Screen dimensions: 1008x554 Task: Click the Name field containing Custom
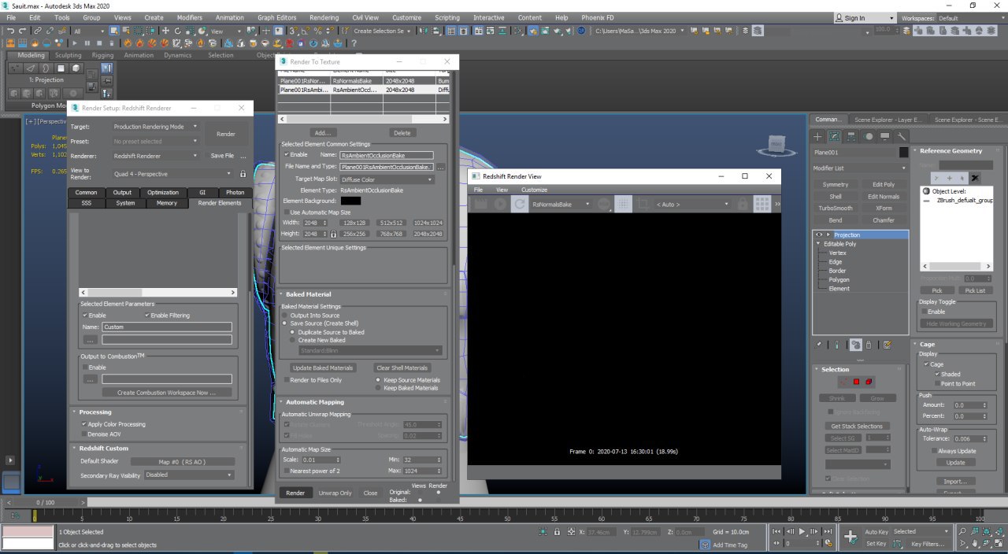tap(166, 327)
